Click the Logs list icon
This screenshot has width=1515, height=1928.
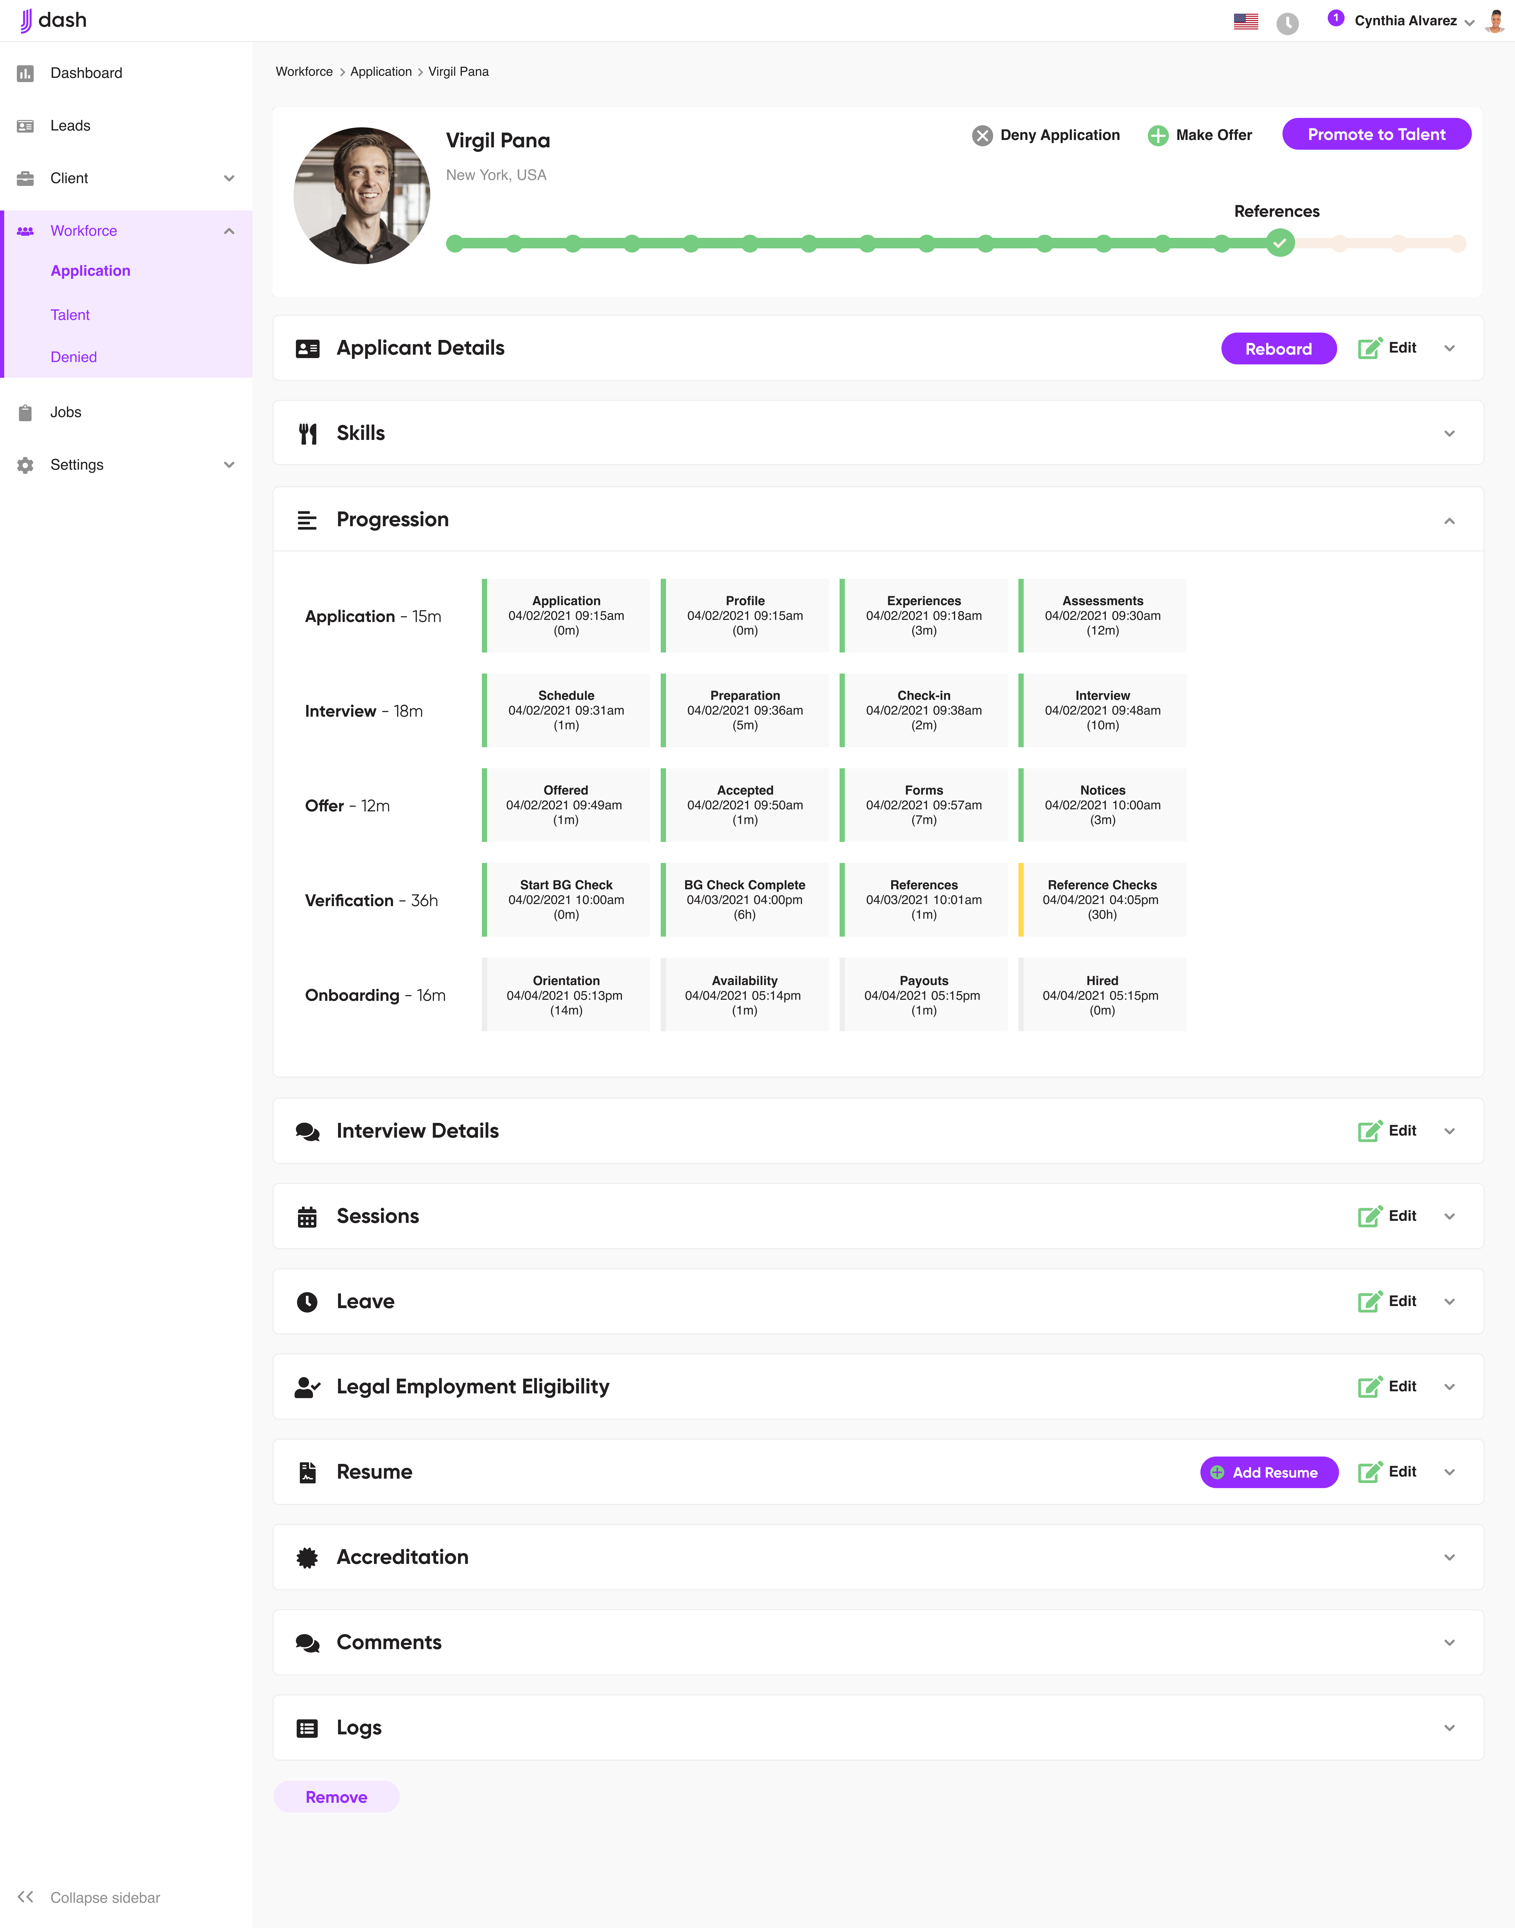point(307,1728)
